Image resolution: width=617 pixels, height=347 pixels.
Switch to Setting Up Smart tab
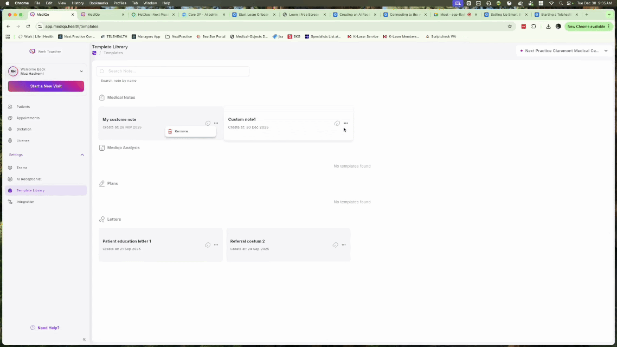505,15
